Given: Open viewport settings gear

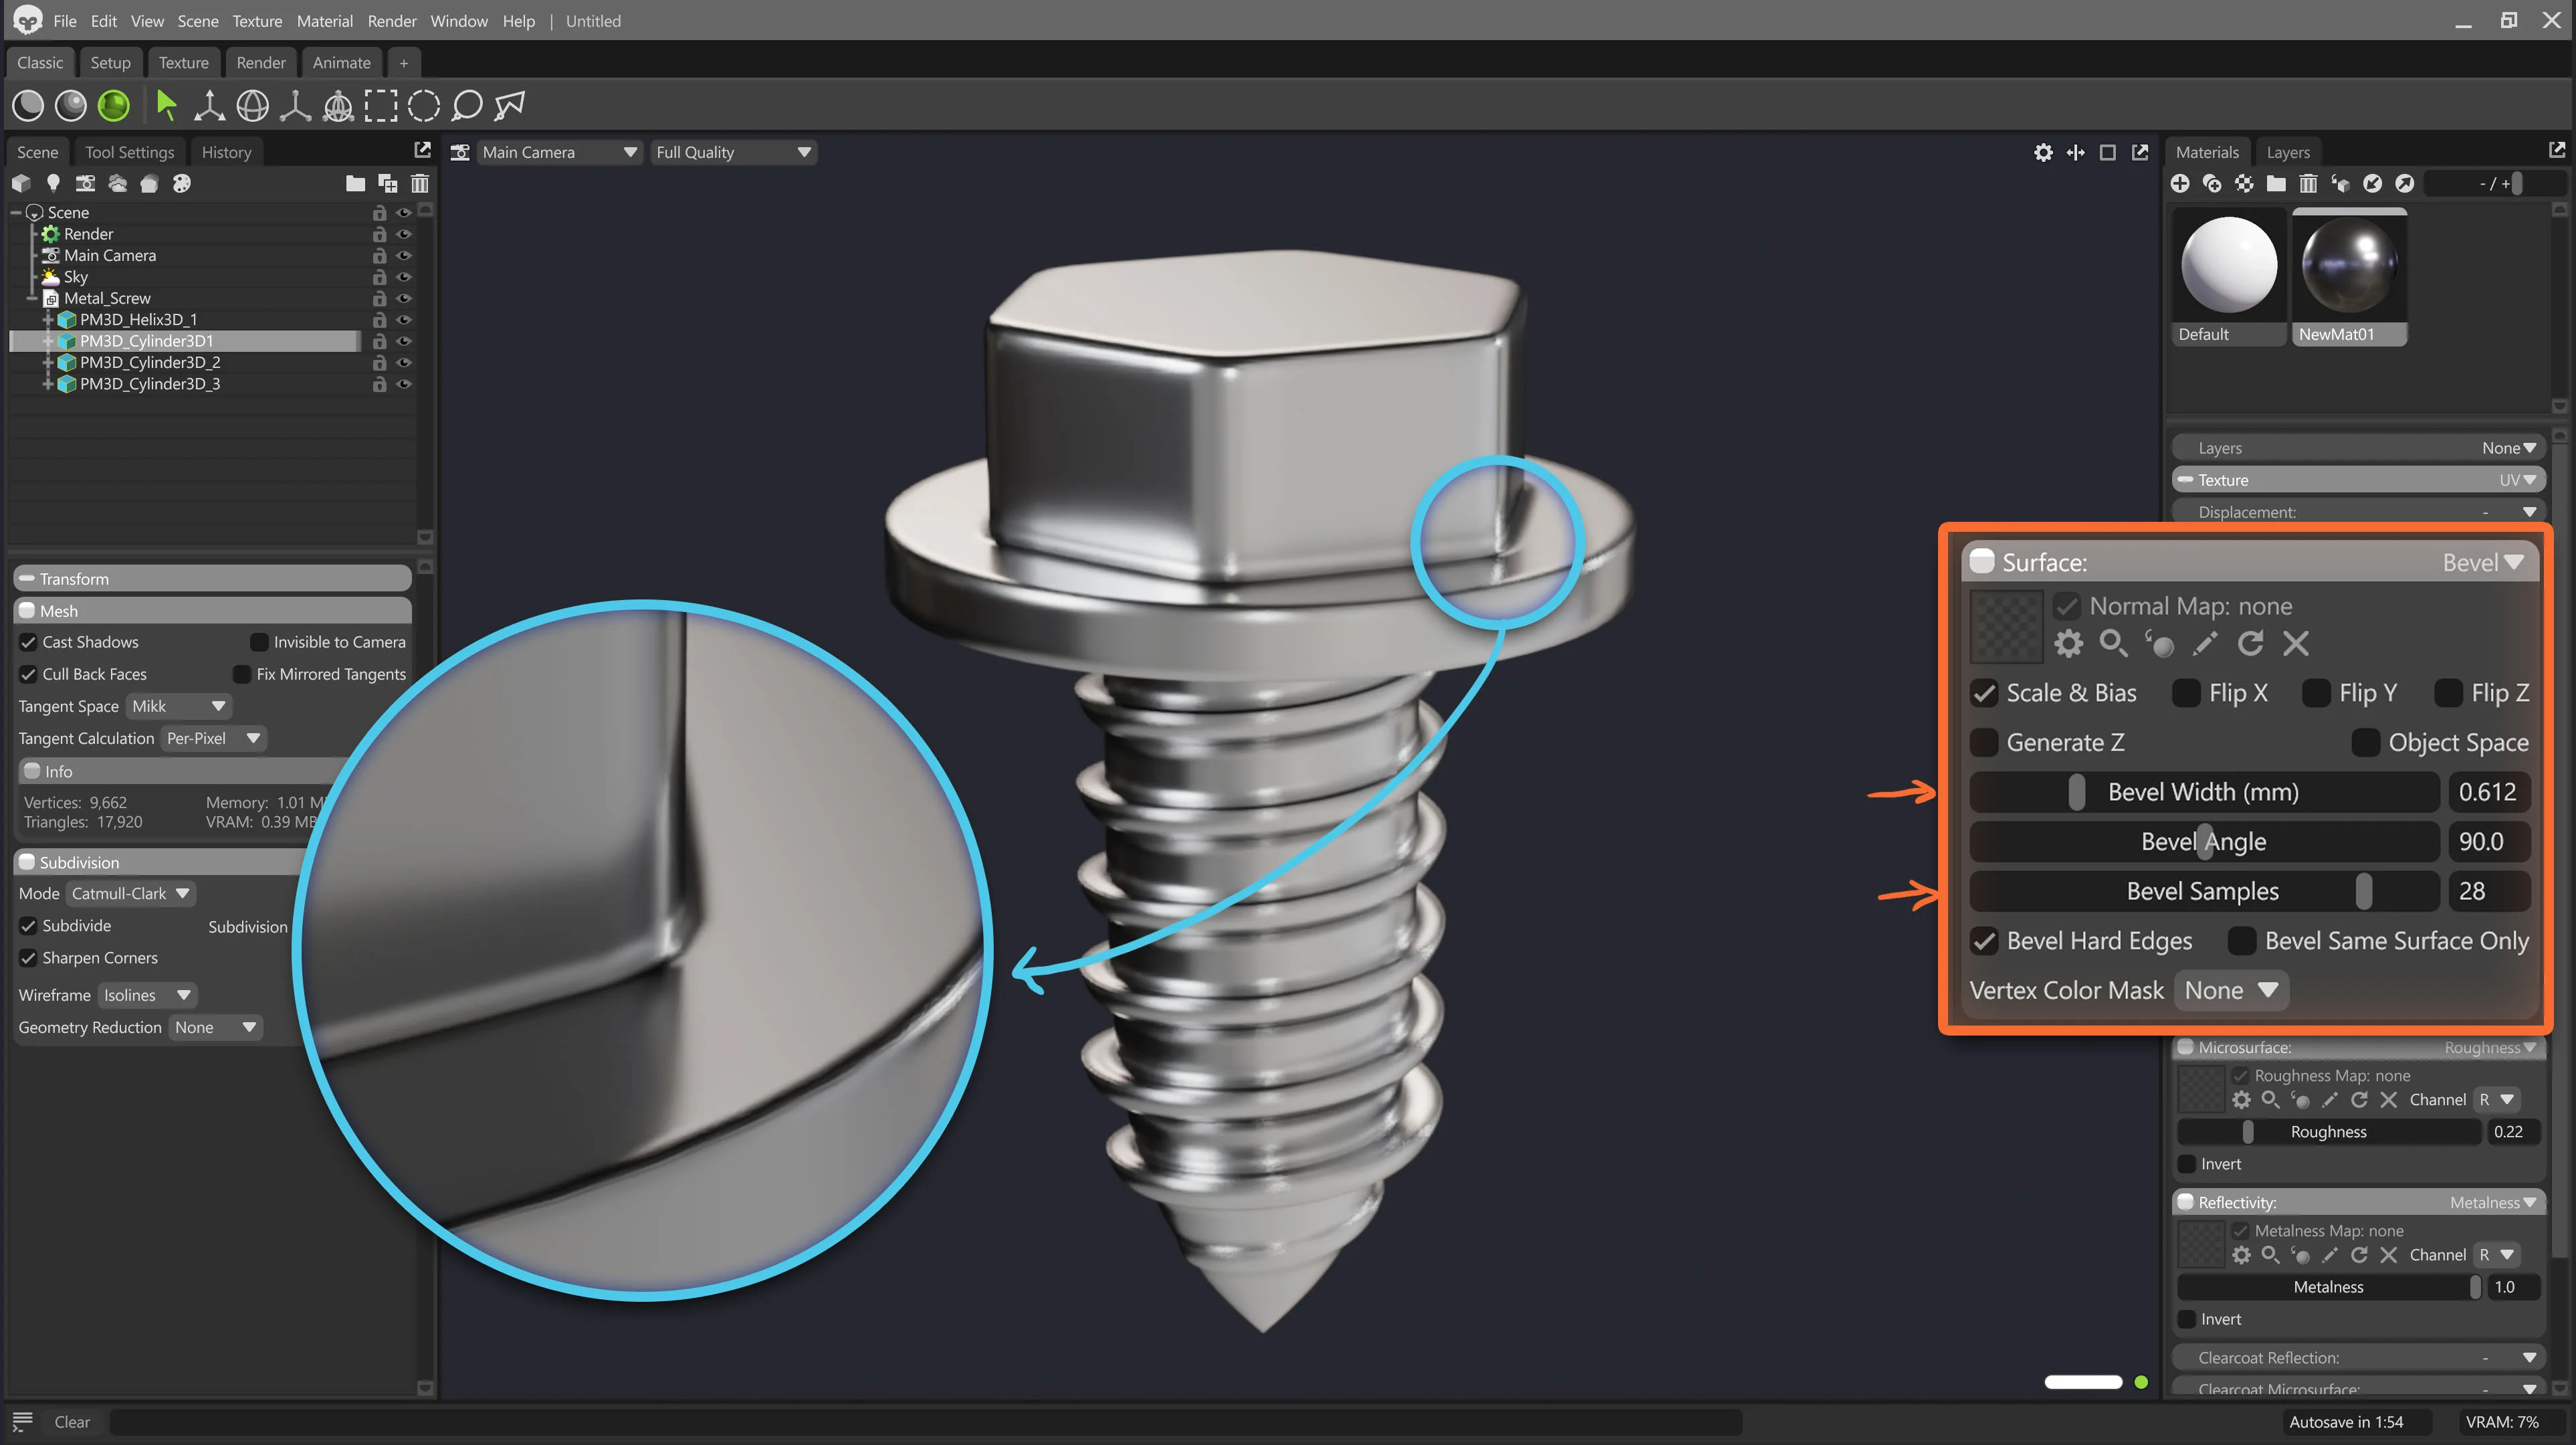Looking at the screenshot, I should [2043, 152].
